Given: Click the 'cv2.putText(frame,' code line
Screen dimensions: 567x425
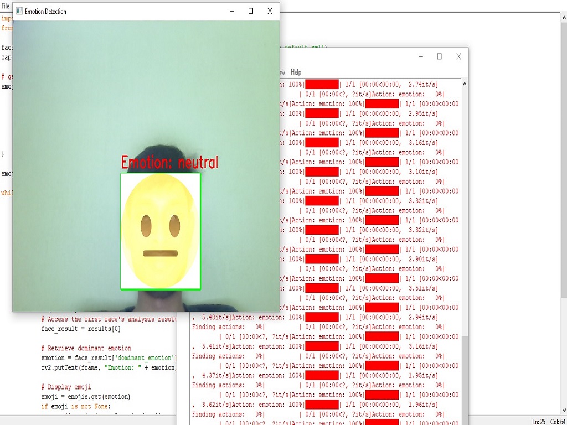Looking at the screenshot, I should 109,367.
